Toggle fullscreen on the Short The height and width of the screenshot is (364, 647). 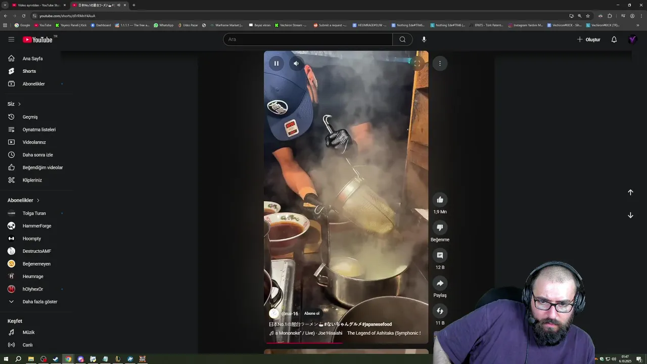(x=417, y=63)
